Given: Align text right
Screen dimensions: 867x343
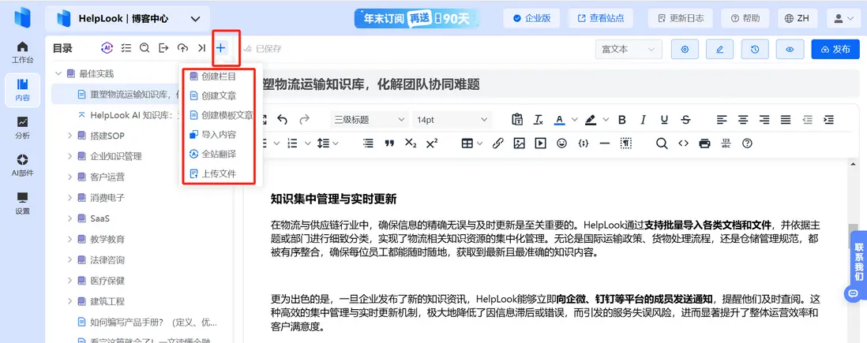Looking at the screenshot, I should click(764, 119).
